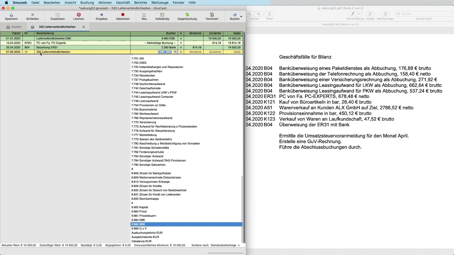Viewport: 454px width, 255px height.
Task: Select row PC von Fa. PC-Experts
Action: 121,43
